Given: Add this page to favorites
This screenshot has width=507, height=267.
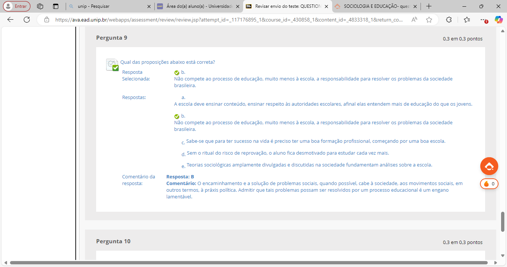Looking at the screenshot, I should point(429,20).
